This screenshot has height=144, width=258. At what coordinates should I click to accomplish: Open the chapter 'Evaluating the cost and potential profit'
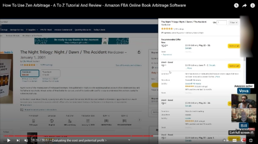[79, 140]
